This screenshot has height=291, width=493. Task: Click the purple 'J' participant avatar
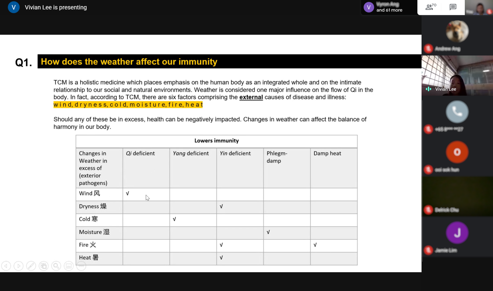click(x=457, y=232)
